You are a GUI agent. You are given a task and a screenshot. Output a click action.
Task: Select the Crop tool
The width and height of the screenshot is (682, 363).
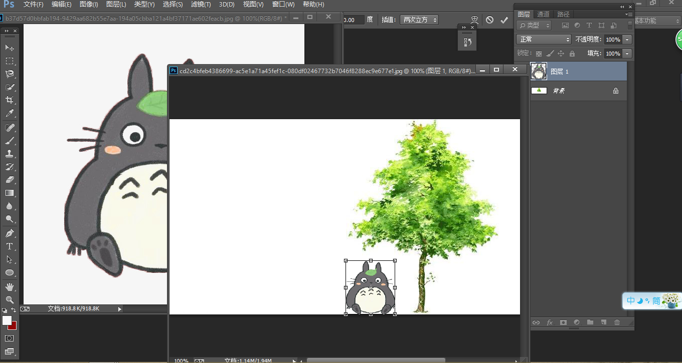pyautogui.click(x=10, y=100)
